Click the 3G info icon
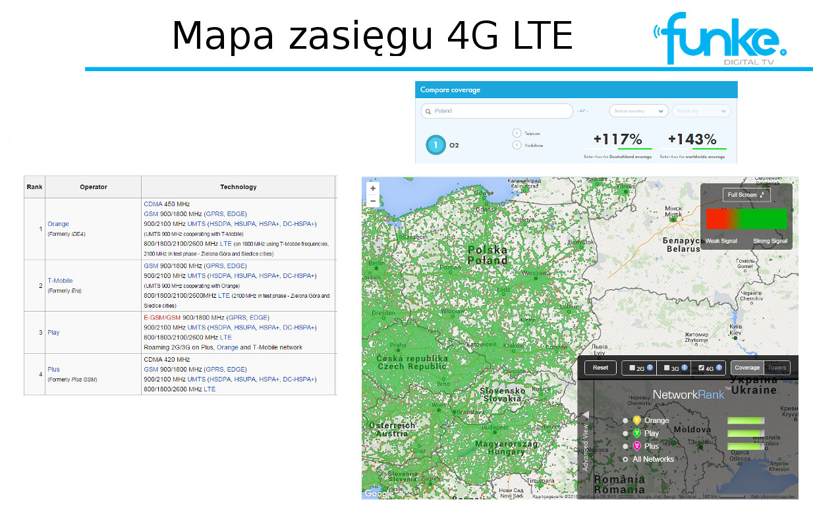The width and height of the screenshot is (813, 506). [685, 368]
